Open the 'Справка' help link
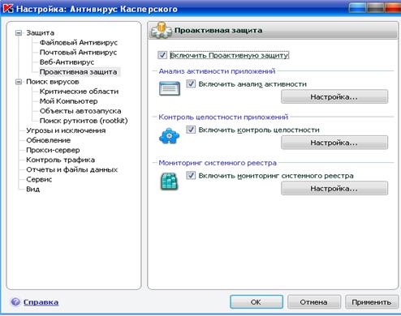 tap(41, 302)
